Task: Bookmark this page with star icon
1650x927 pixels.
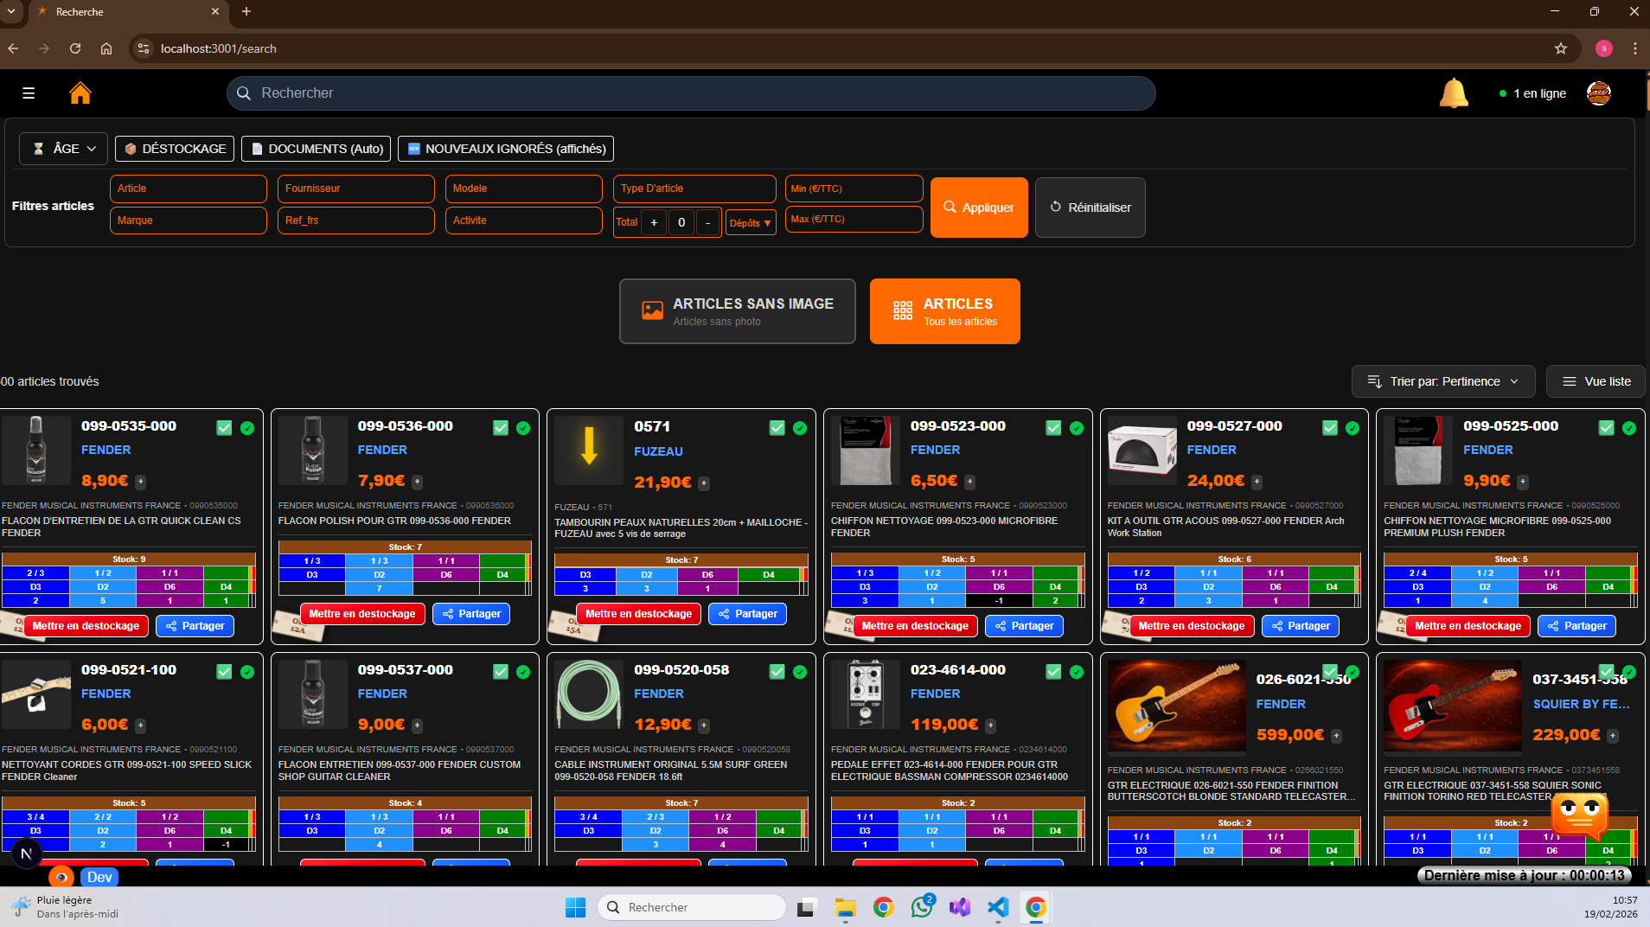Action: 1560,48
